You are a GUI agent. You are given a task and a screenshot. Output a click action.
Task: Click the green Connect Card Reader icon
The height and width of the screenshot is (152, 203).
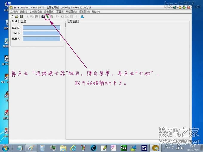click(x=47, y=17)
